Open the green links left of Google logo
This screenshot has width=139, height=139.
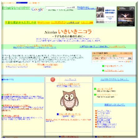point(16,8)
